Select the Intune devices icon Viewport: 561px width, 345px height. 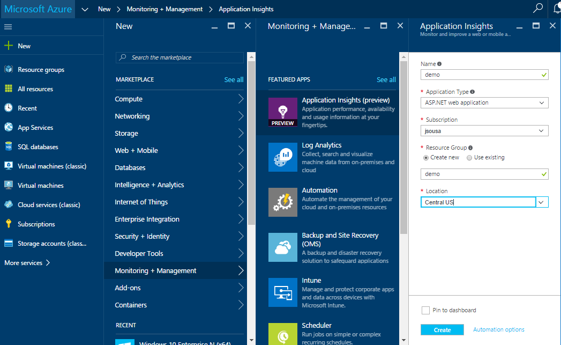tap(283, 293)
